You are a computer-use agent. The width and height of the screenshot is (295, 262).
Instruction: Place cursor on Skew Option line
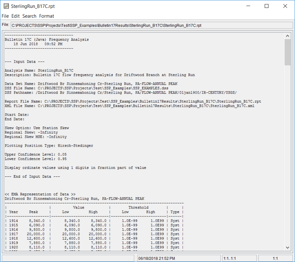37,128
